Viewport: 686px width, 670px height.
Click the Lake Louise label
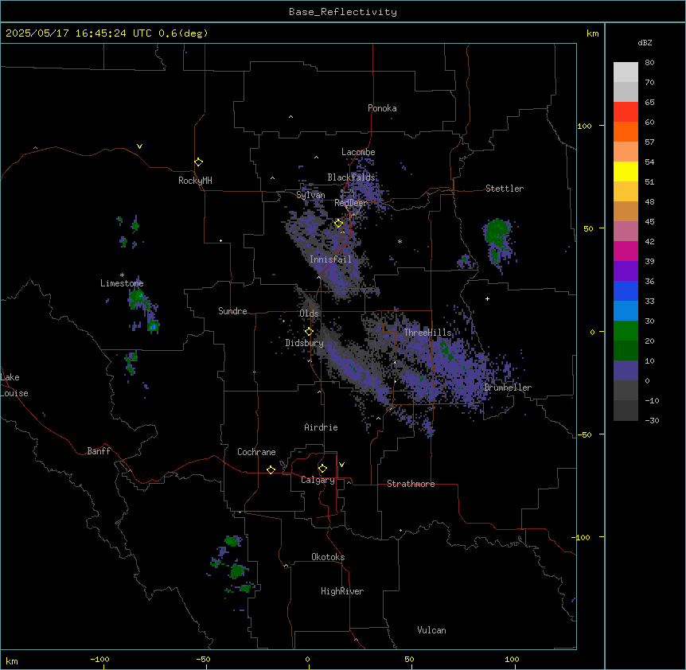coord(14,385)
